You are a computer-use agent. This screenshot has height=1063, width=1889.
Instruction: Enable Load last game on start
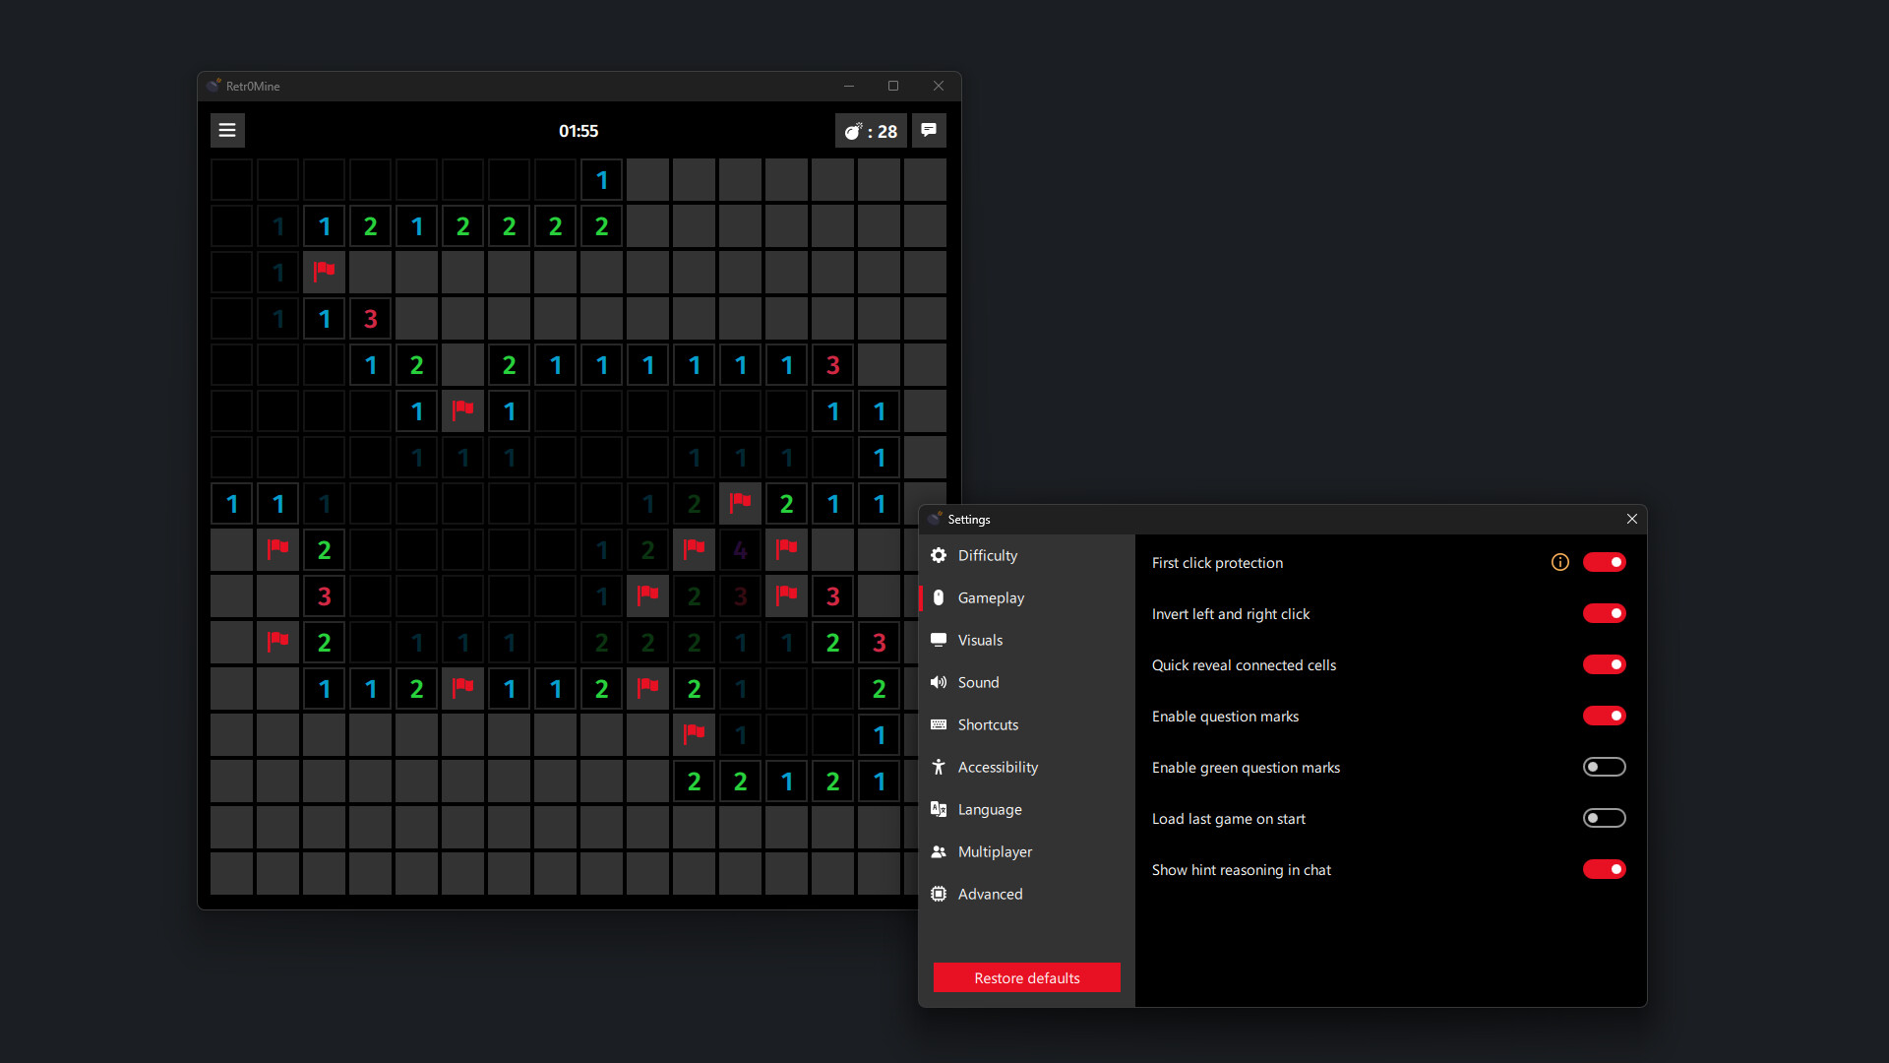(1604, 818)
